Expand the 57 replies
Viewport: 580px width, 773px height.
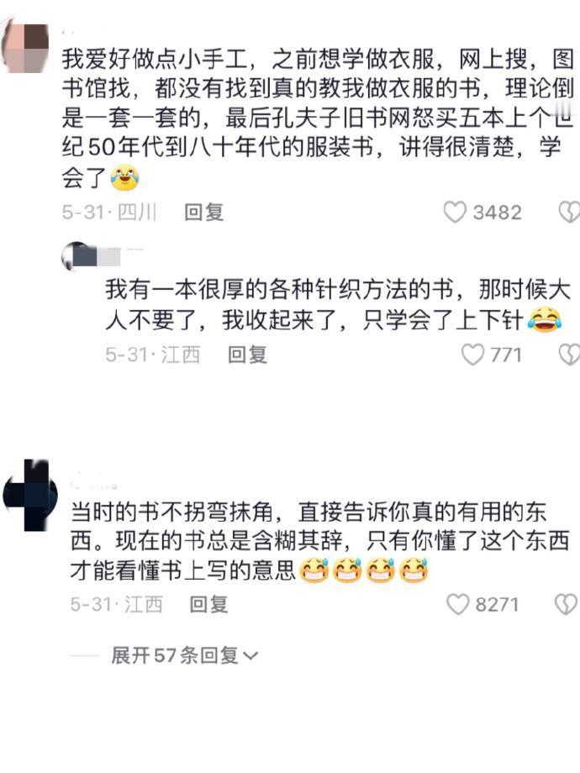pos(184,655)
